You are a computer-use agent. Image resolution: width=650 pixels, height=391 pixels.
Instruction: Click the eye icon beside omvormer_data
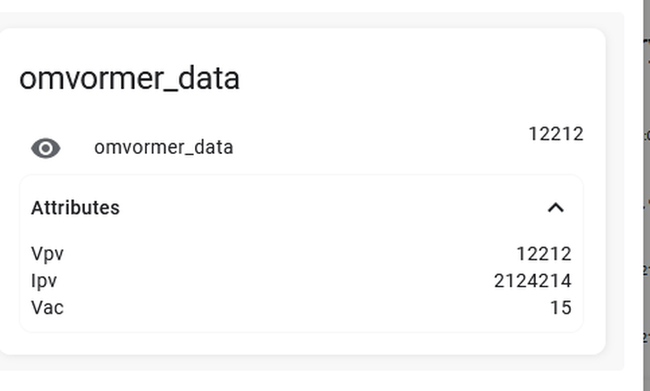pyautogui.click(x=45, y=148)
